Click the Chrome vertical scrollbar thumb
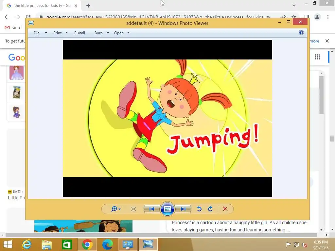Viewport: 335px width, 251px height. coord(332,139)
